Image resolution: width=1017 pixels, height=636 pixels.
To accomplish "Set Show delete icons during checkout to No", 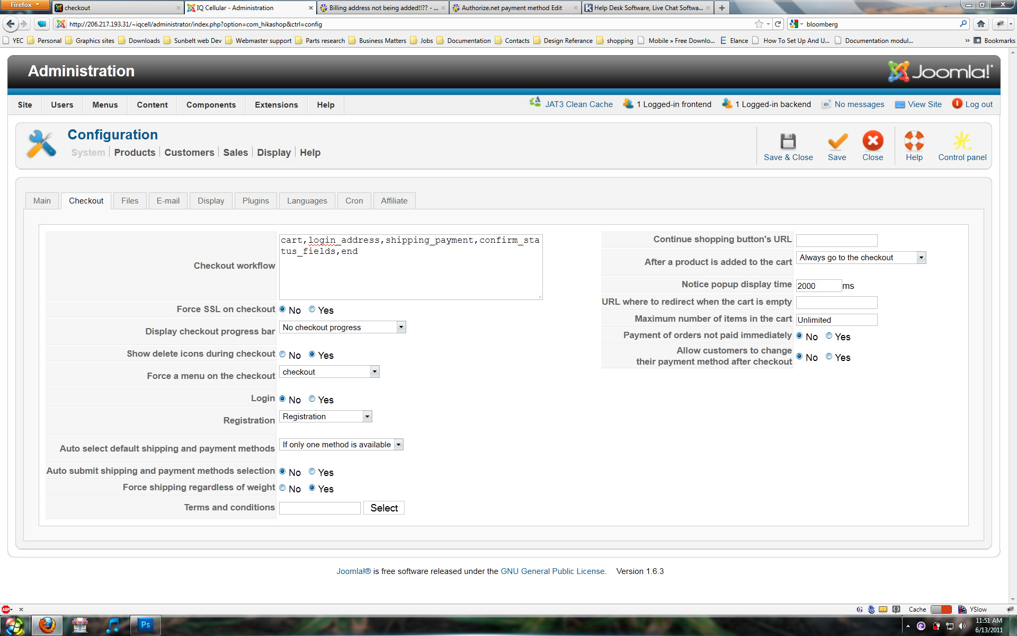I will pyautogui.click(x=282, y=355).
